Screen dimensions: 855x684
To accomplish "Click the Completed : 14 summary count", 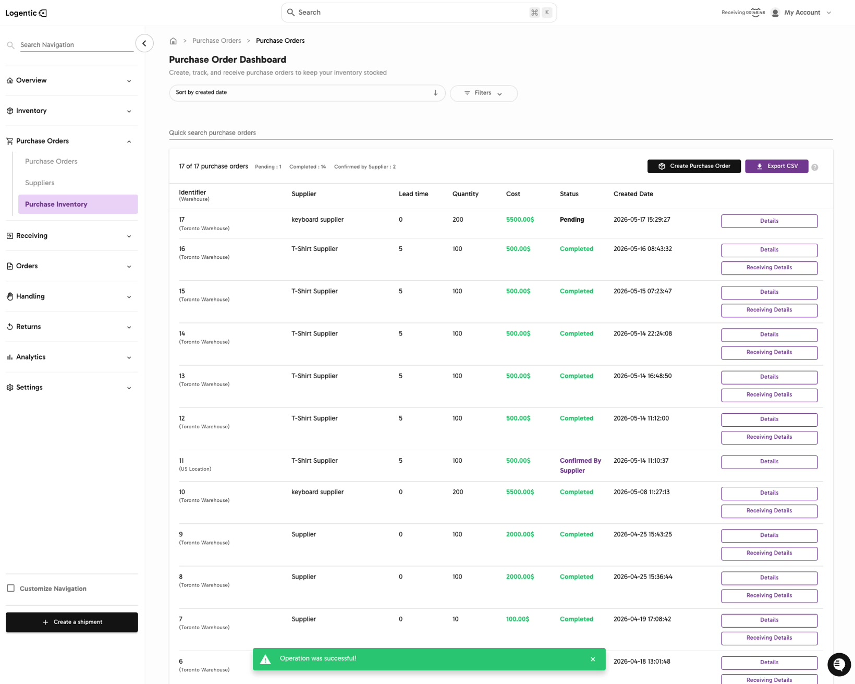I will coord(308,167).
